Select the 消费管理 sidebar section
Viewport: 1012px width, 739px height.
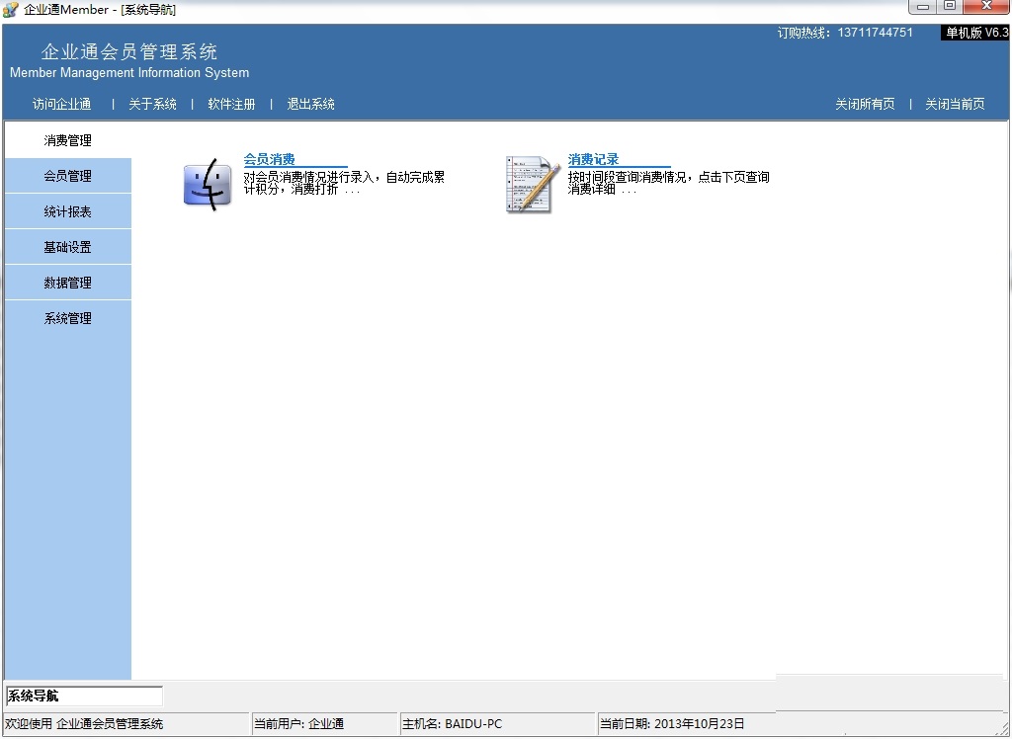67,139
